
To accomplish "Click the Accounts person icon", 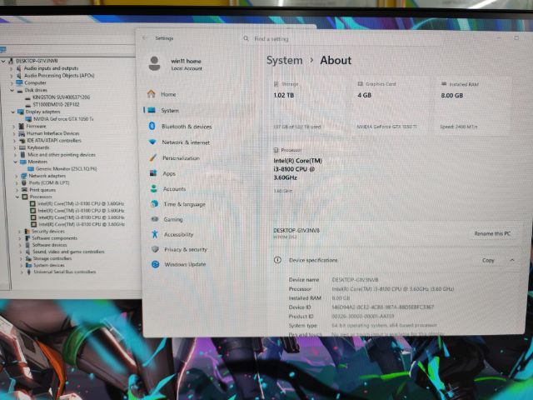I will tap(153, 188).
